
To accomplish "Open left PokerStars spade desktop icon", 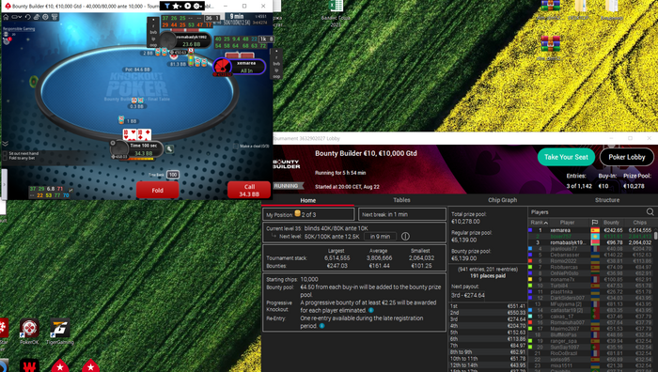I will point(60,365).
